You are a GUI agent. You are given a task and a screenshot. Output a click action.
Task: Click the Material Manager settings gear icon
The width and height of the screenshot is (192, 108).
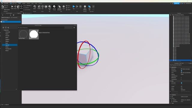tap(3, 28)
